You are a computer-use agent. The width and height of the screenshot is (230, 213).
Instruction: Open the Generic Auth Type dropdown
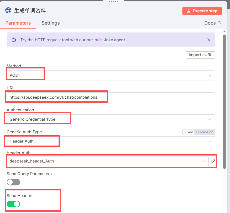[x=111, y=141]
